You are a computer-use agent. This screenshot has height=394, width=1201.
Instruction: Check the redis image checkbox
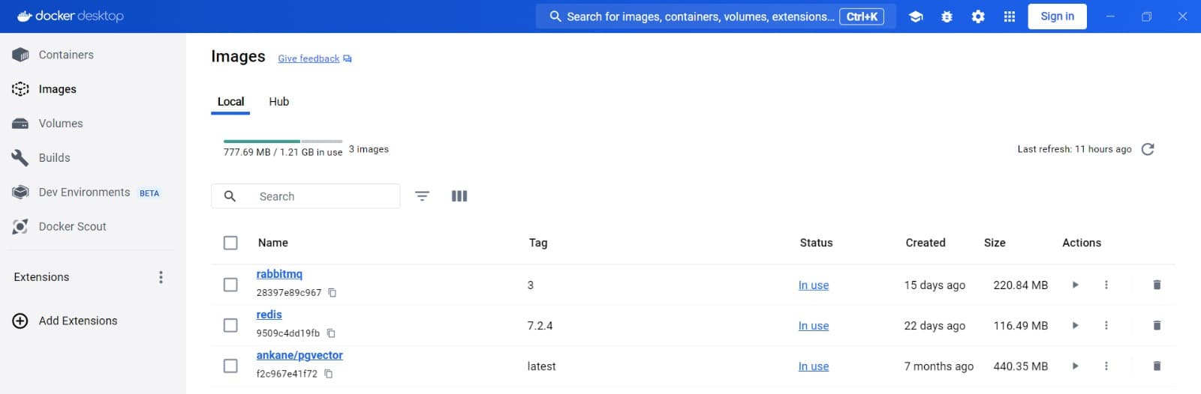click(x=230, y=325)
